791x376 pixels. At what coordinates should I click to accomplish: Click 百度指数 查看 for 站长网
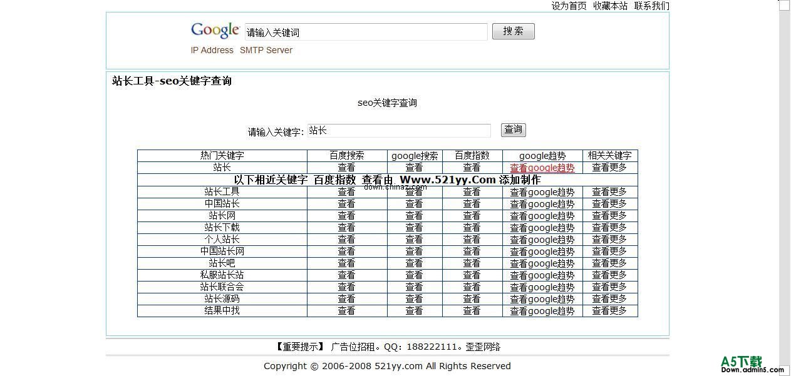click(x=472, y=215)
